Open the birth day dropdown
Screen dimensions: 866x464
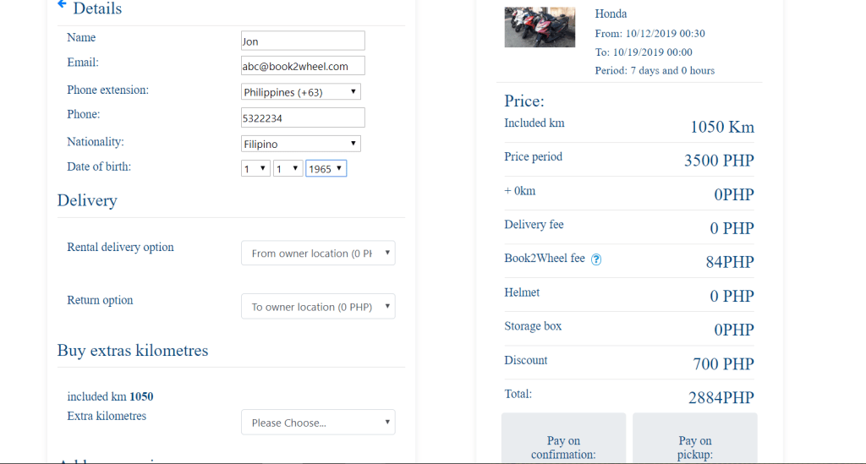[255, 168]
